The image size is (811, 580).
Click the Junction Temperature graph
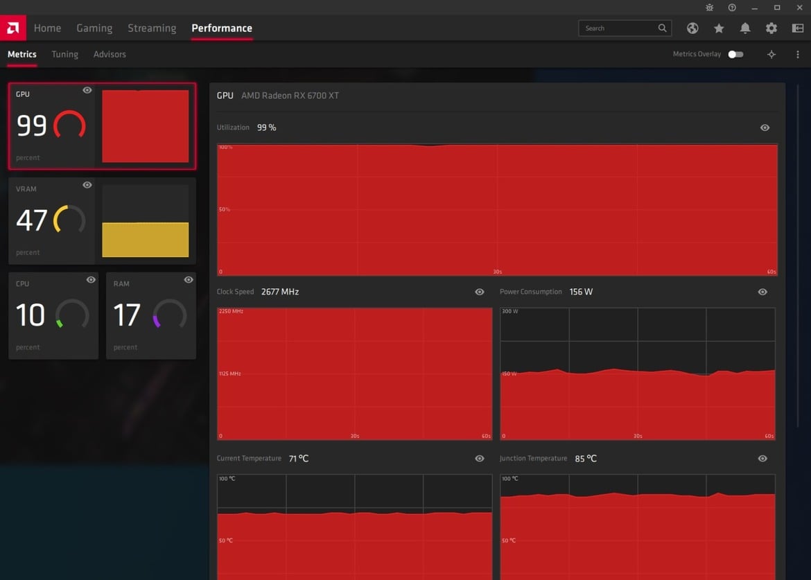[x=638, y=527]
